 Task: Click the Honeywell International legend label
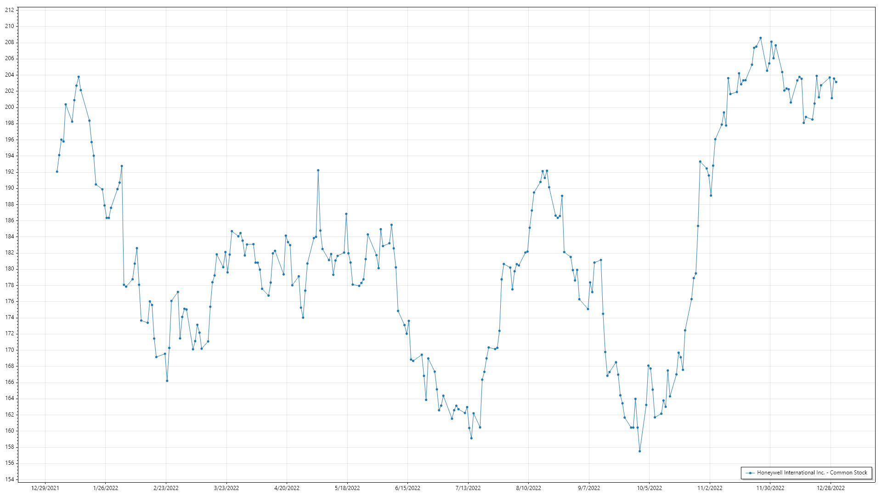click(x=812, y=473)
